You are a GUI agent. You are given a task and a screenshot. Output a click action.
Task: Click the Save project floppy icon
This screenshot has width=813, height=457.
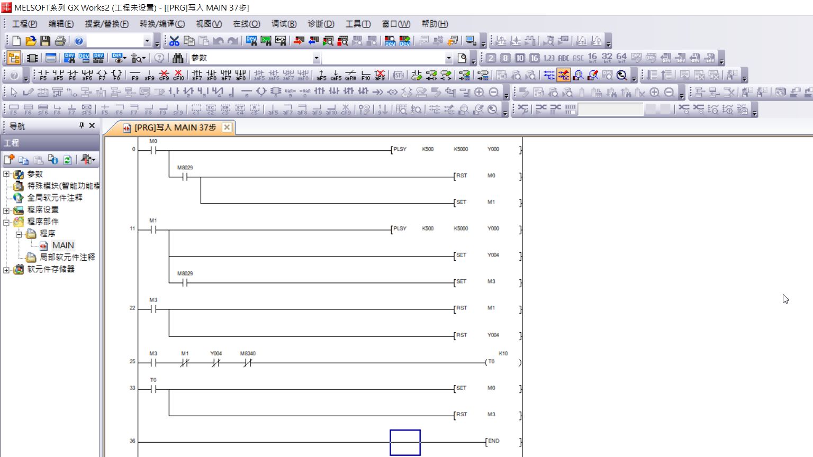click(46, 41)
